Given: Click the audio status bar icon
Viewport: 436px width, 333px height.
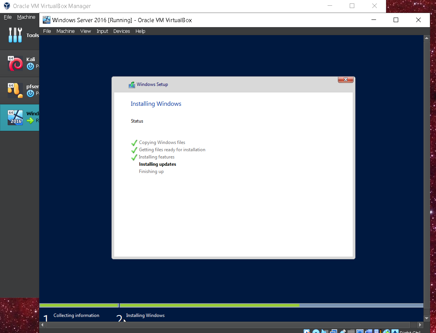Looking at the screenshot, I should 325,331.
